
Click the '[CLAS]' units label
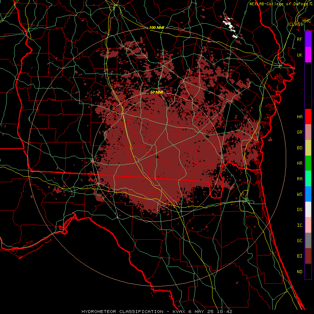(295, 24)
